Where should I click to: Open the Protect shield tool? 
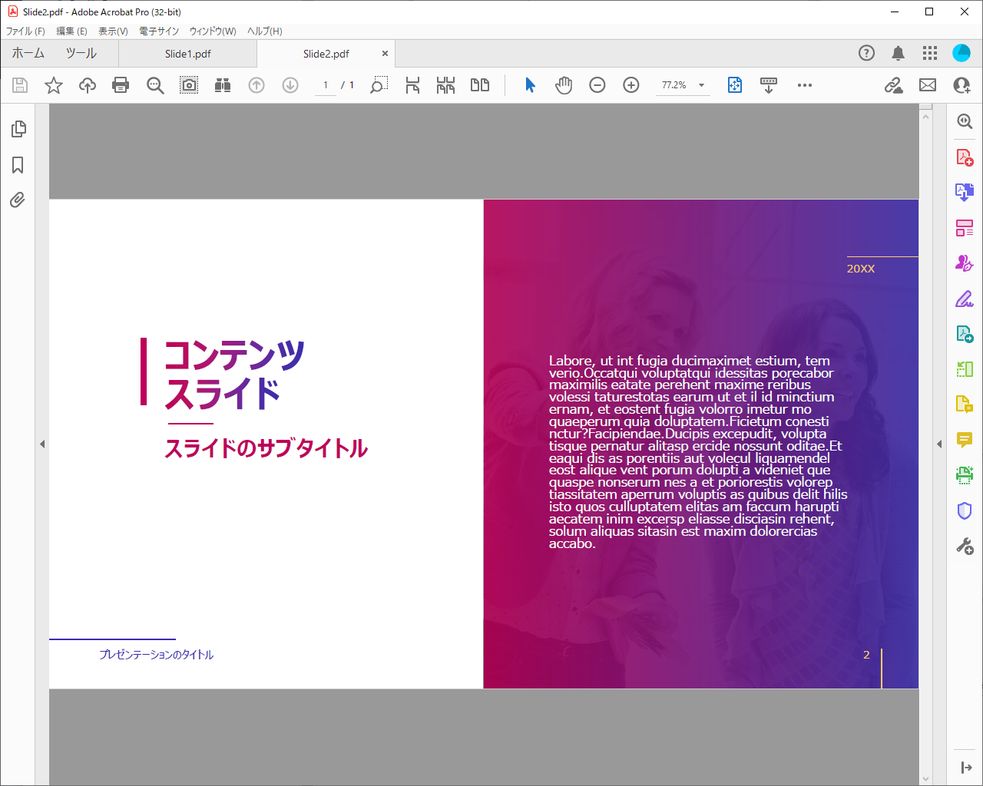coord(965,510)
